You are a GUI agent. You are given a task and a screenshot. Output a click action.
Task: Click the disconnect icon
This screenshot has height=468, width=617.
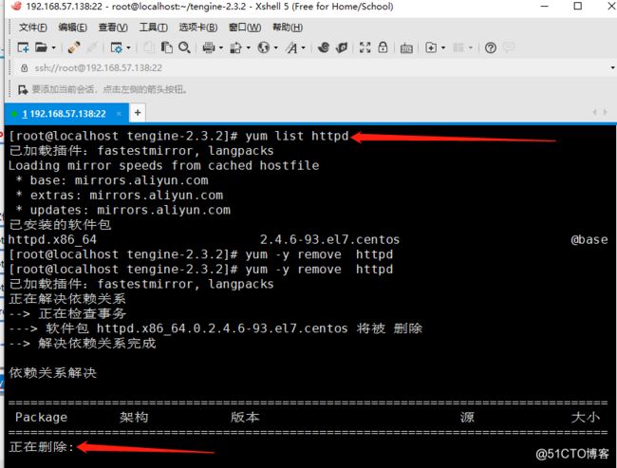pos(92,47)
